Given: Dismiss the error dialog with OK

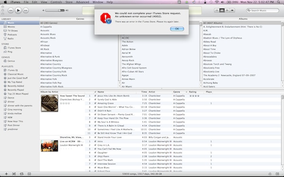Looking at the screenshot, I should pyautogui.click(x=177, y=29).
